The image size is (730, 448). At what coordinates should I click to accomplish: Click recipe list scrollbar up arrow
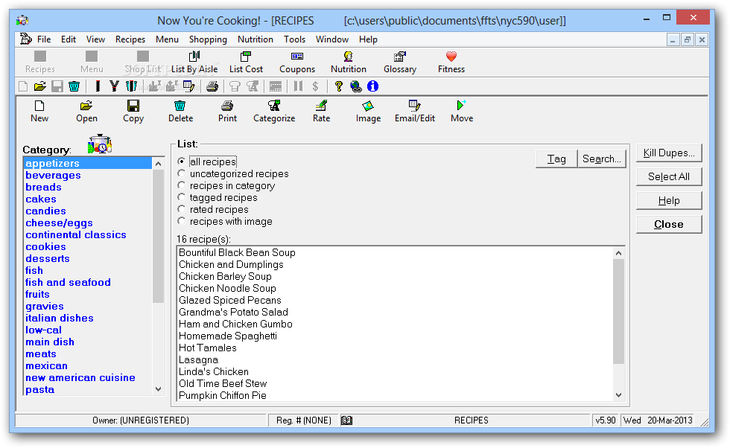pyautogui.click(x=619, y=253)
